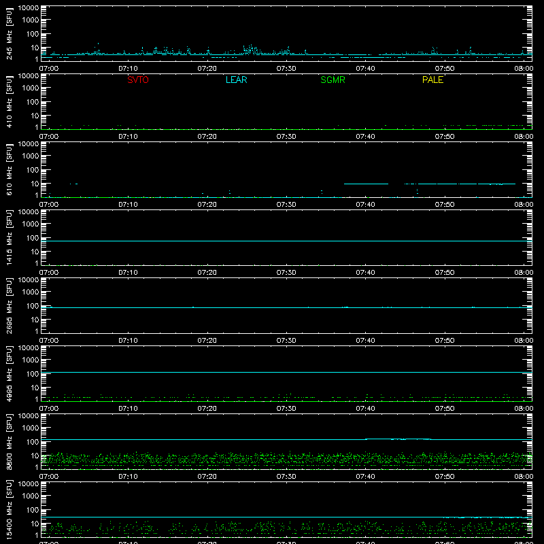Select the 4995 MHz [SFU] axis title
Image resolution: width=544 pixels, height=544 pixels.
click(10, 373)
